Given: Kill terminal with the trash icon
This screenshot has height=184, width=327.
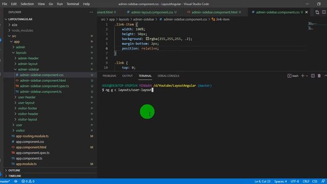Looking at the screenshot, I should [x=319, y=76].
